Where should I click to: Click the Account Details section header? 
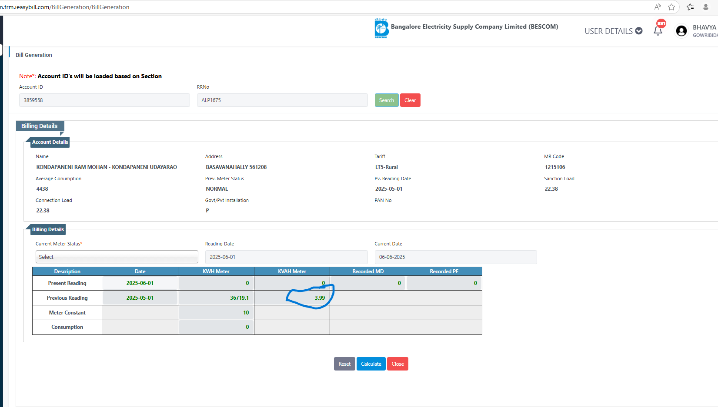coord(50,142)
